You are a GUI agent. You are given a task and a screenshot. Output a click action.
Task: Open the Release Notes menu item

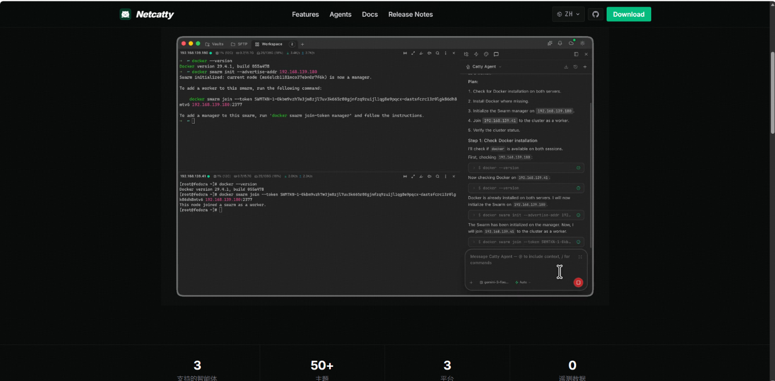pyautogui.click(x=410, y=14)
